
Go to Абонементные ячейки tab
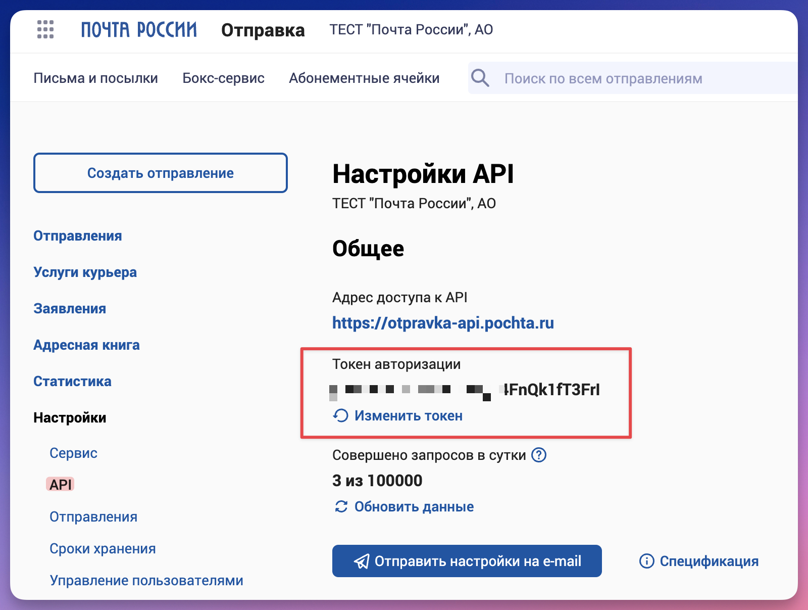pos(364,78)
